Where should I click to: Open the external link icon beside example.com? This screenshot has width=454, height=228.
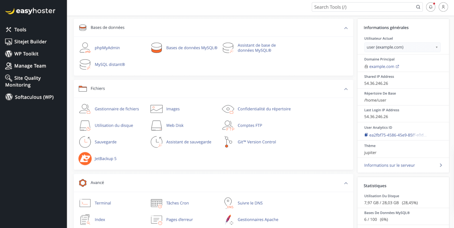pyautogui.click(x=397, y=66)
